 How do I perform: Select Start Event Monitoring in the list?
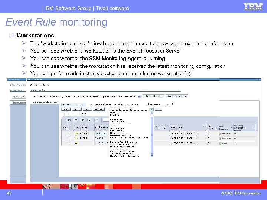[123, 151]
